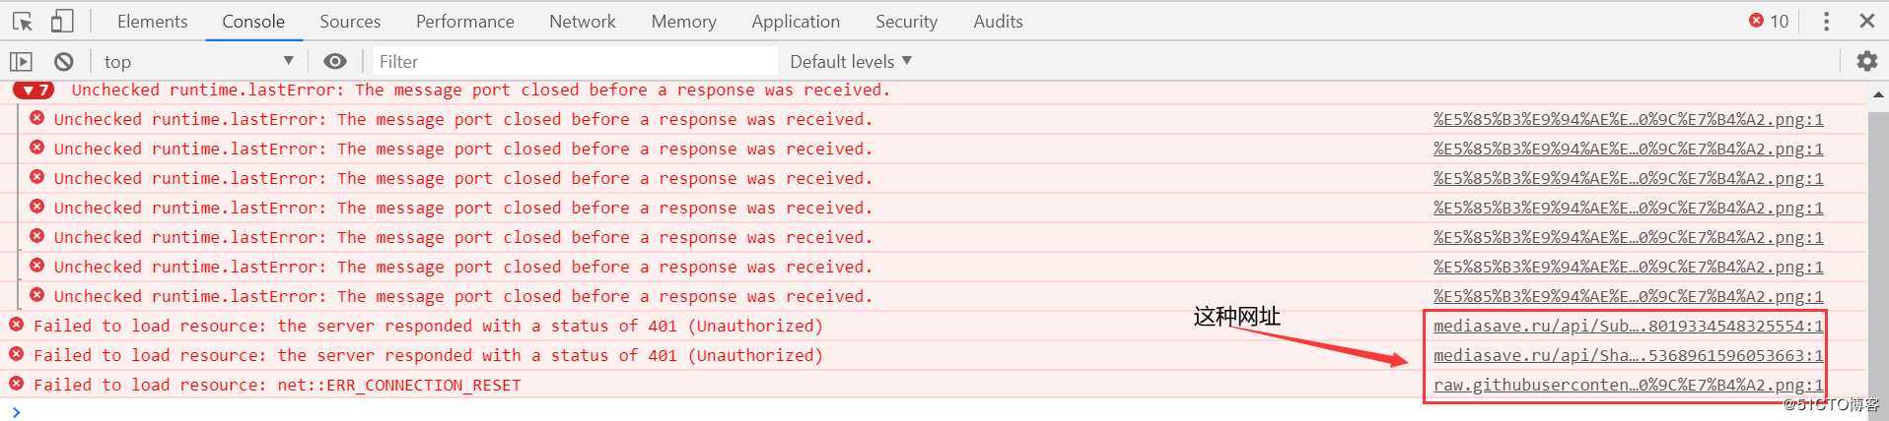Show the console sidebar

click(21, 61)
